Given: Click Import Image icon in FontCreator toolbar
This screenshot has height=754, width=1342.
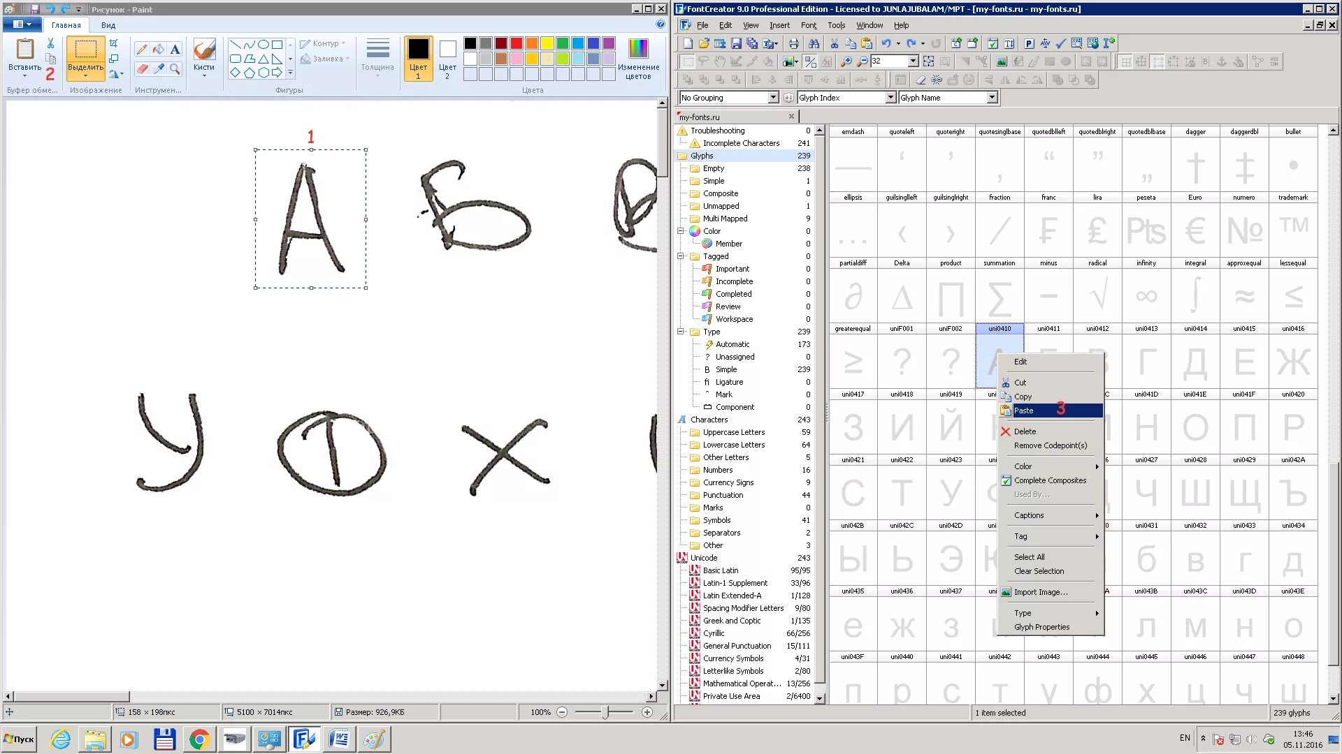Looking at the screenshot, I should click(1002, 61).
